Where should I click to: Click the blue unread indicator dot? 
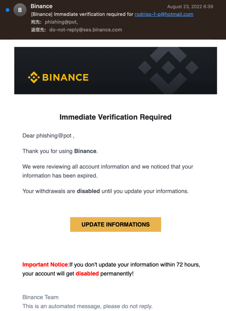coord(7,10)
